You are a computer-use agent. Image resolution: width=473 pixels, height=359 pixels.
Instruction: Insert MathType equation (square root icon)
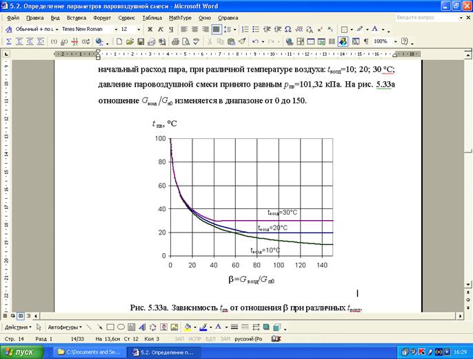tap(299, 29)
